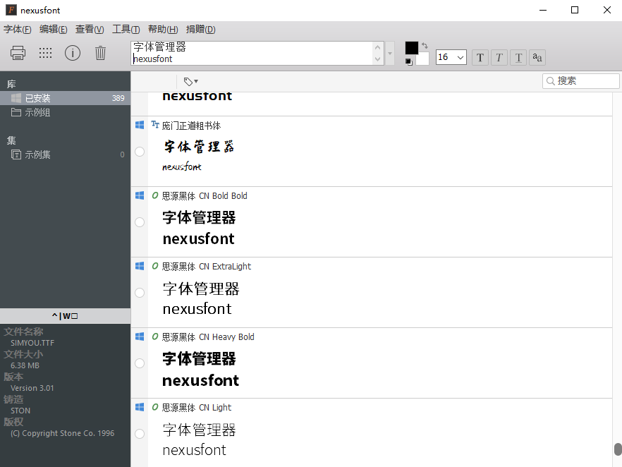Toggle bold text style button
Viewport: 622px width, 467px height.
[x=480, y=57]
